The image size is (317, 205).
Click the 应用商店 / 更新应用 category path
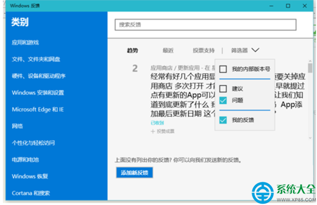[x=175, y=68]
